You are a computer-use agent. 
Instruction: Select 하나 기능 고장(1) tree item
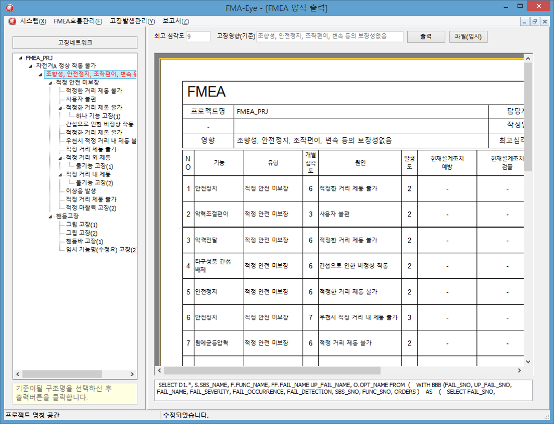(x=98, y=116)
